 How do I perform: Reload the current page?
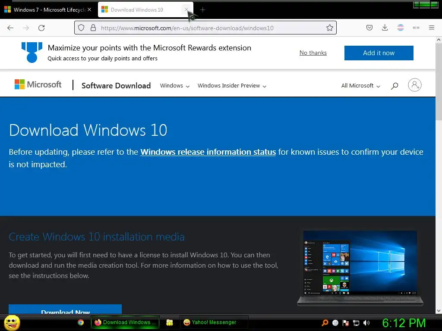click(41, 28)
